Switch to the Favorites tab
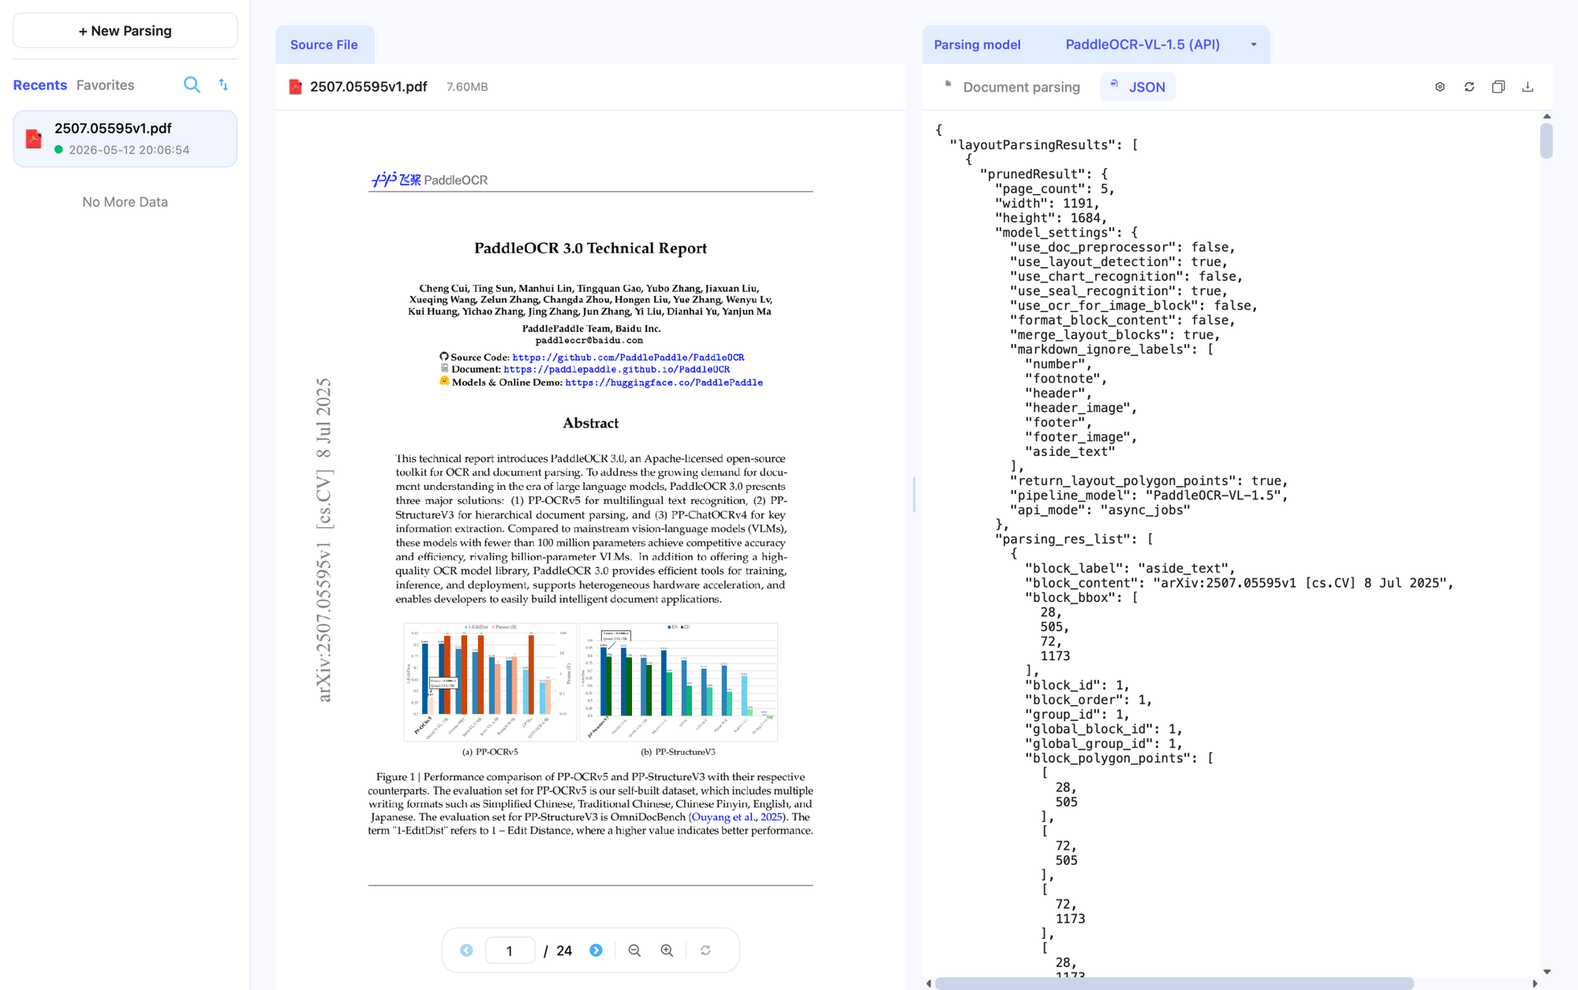Image resolution: width=1578 pixels, height=990 pixels. point(105,85)
